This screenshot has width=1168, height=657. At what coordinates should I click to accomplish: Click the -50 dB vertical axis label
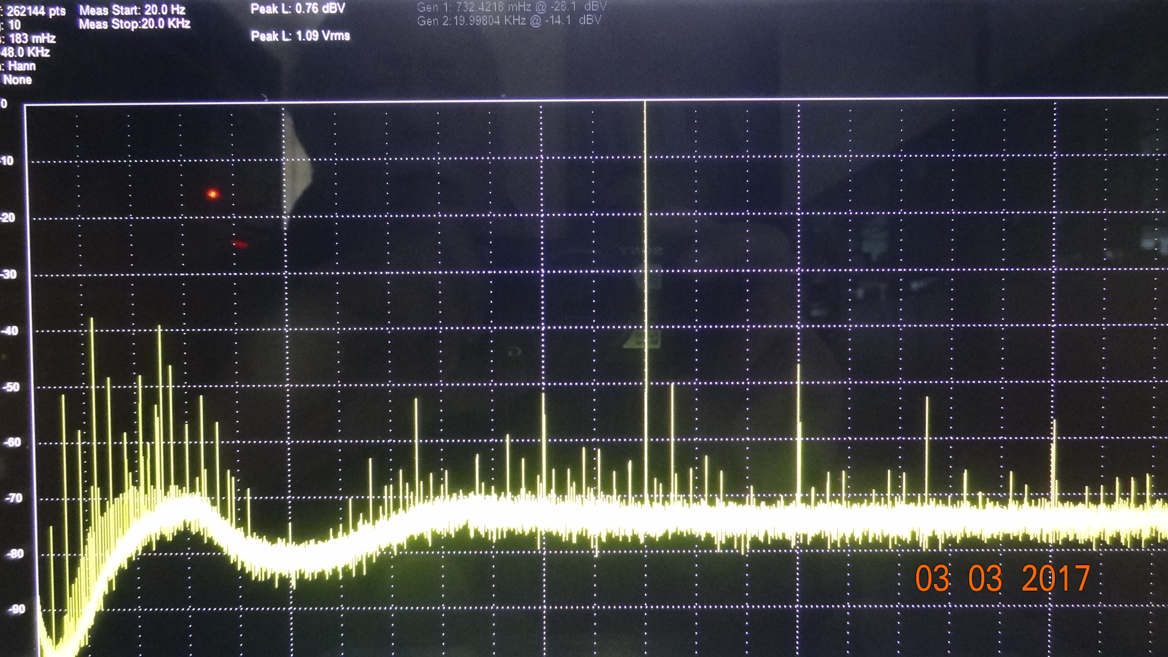click(10, 387)
